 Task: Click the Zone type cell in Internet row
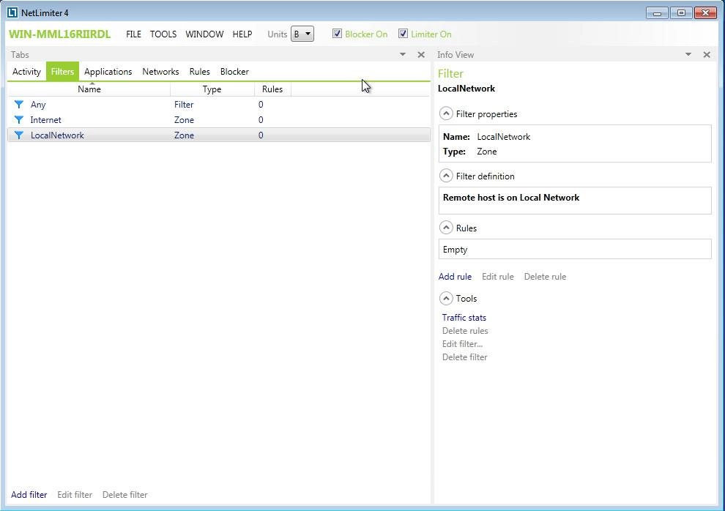click(184, 119)
